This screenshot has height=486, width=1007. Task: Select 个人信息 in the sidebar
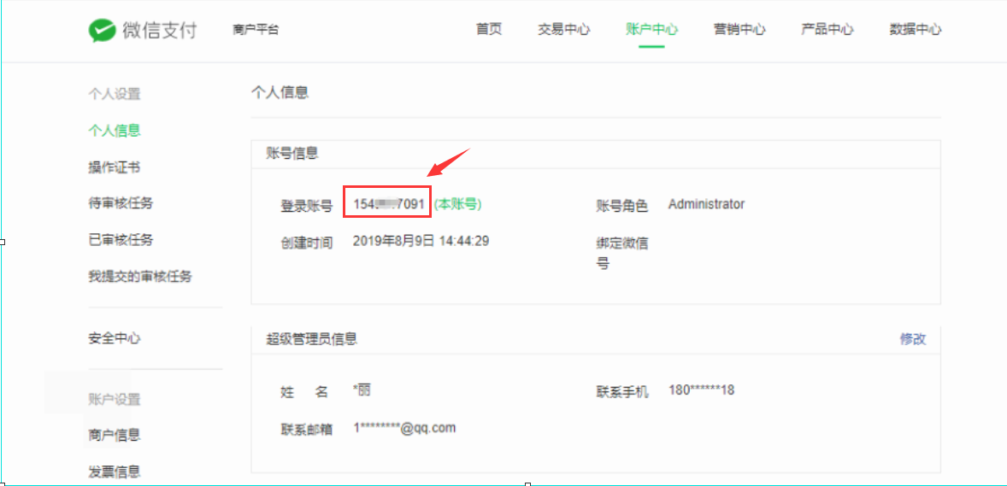click(115, 131)
